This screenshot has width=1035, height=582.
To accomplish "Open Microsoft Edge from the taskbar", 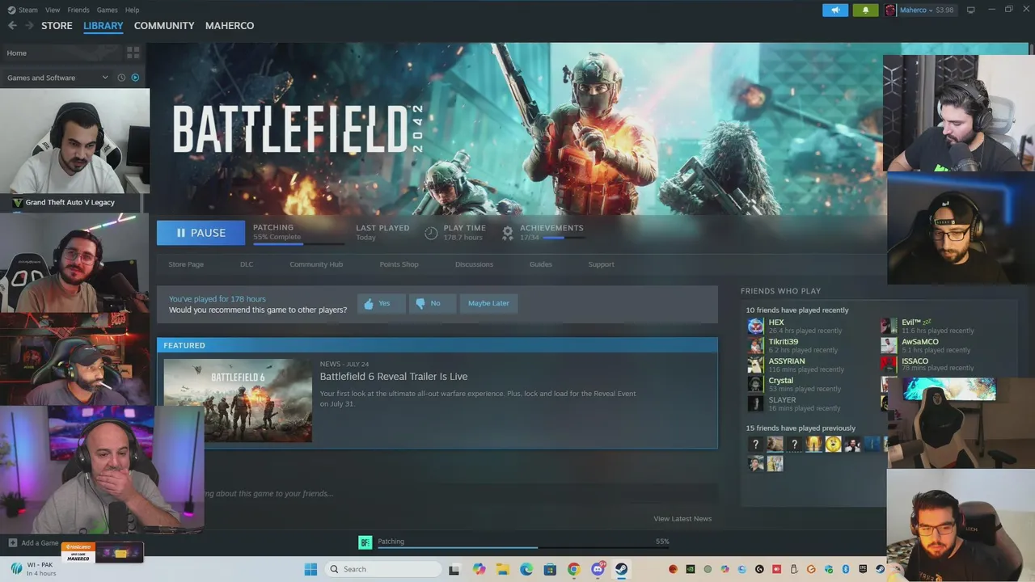I will tap(526, 570).
